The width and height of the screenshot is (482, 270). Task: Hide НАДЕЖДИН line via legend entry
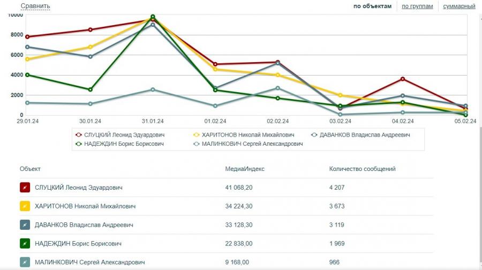click(x=121, y=144)
